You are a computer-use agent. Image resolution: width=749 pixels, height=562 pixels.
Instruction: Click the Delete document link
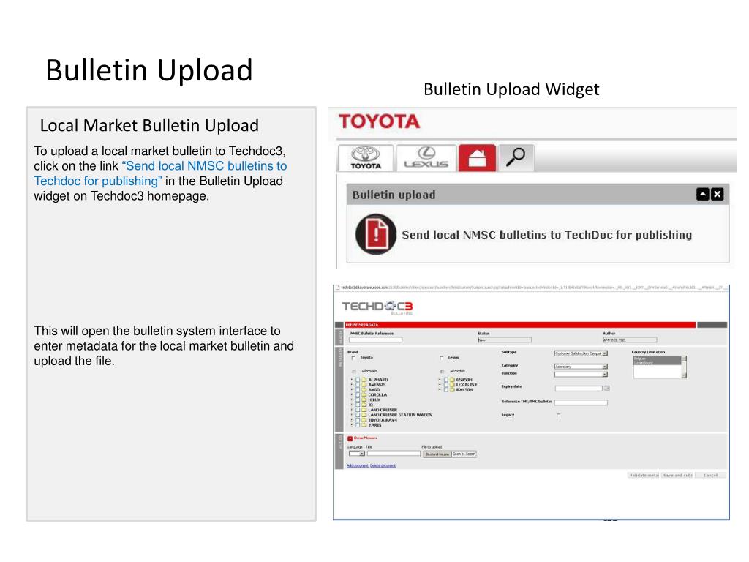point(383,465)
